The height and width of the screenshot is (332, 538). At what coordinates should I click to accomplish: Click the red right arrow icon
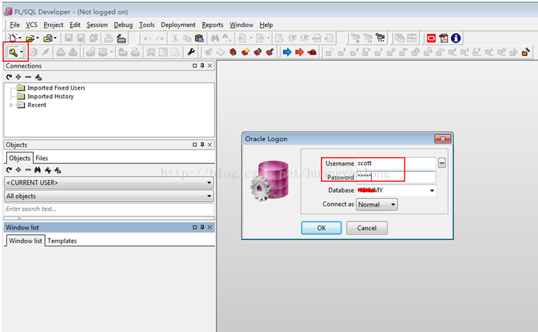pyautogui.click(x=299, y=52)
